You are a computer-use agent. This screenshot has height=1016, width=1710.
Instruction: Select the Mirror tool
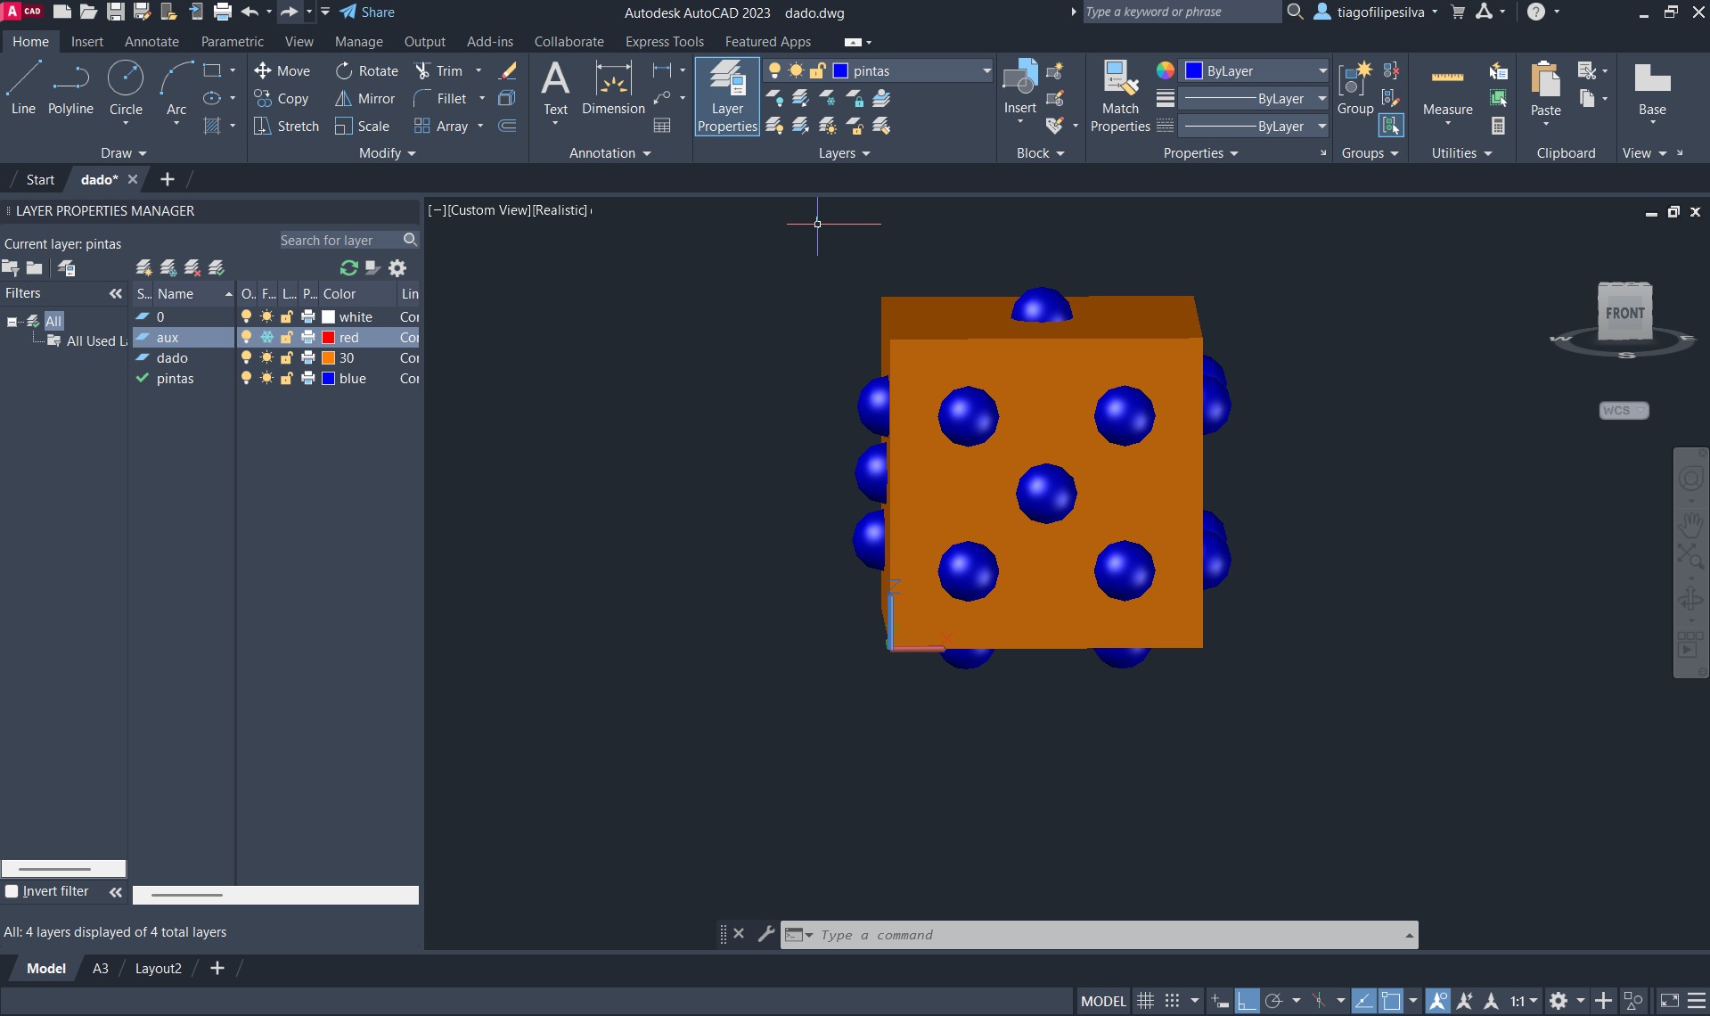(x=364, y=99)
